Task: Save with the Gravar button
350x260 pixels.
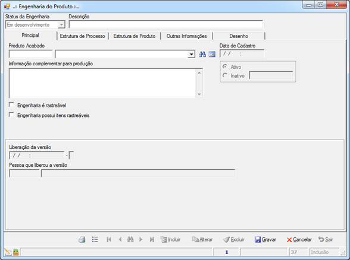Action: [x=265, y=240]
